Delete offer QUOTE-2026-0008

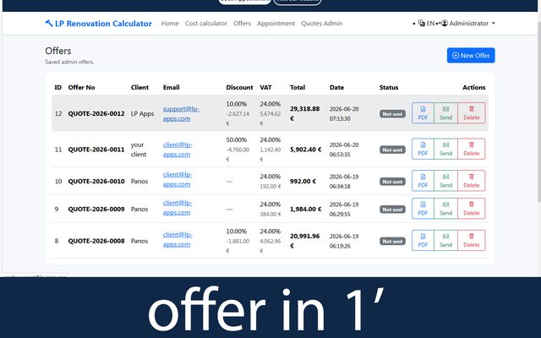click(x=472, y=240)
